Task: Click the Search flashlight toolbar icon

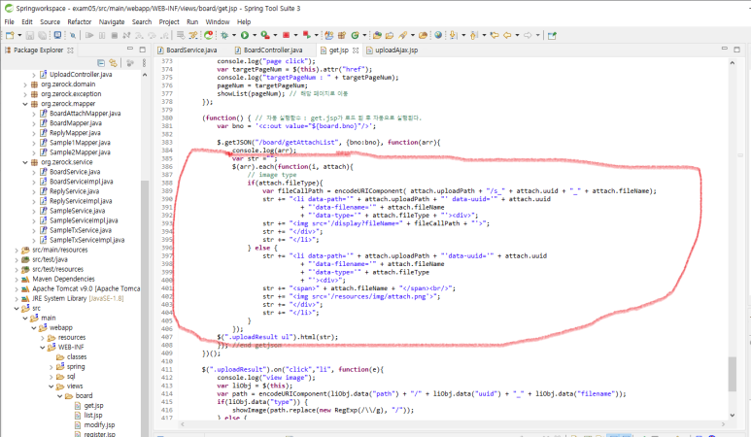Action: [402, 35]
